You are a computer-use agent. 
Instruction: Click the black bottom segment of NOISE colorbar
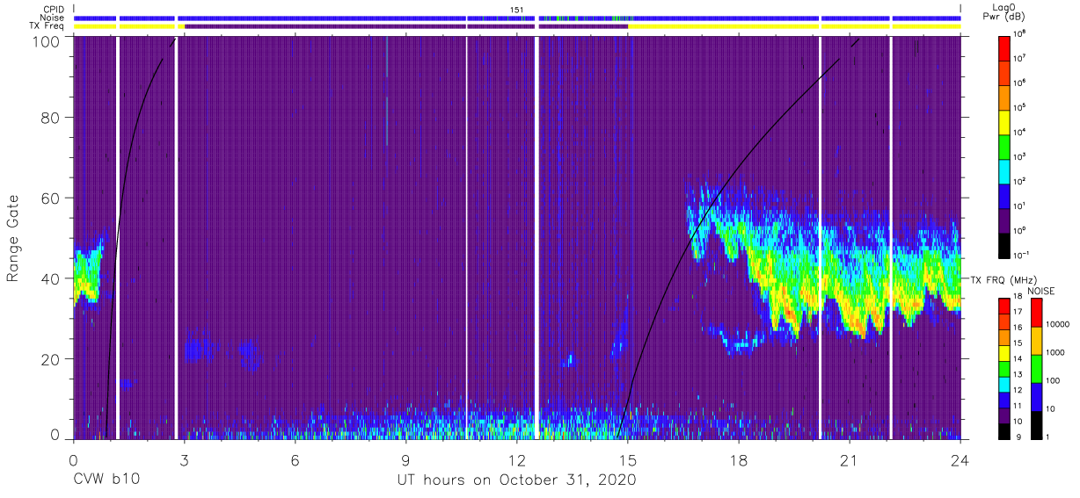[x=1035, y=423]
